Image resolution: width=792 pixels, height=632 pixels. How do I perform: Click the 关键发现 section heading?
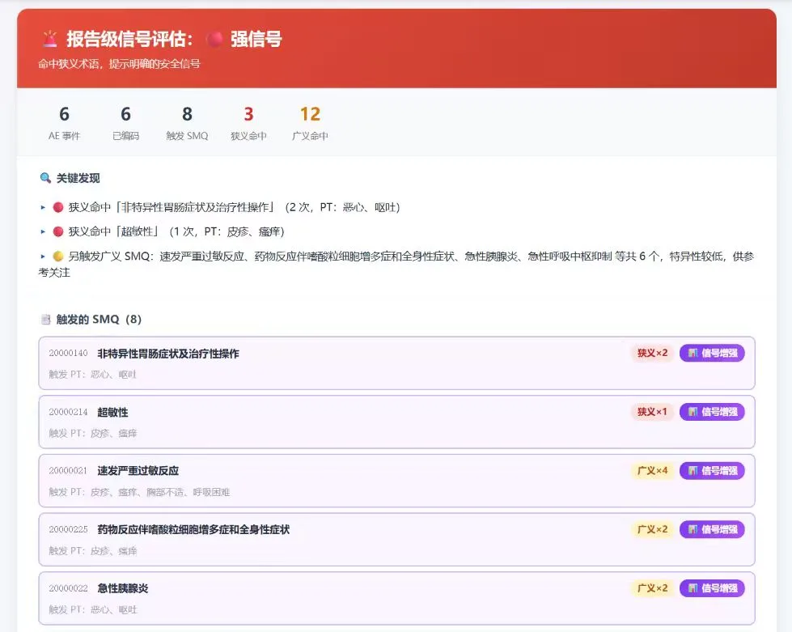78,178
